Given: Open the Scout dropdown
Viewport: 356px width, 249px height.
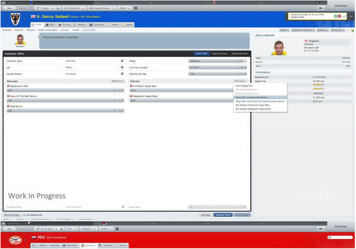Looking at the screenshot, I should (284, 30).
